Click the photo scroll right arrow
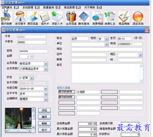This screenshot has width=153, height=137. click(x=30, y=131)
